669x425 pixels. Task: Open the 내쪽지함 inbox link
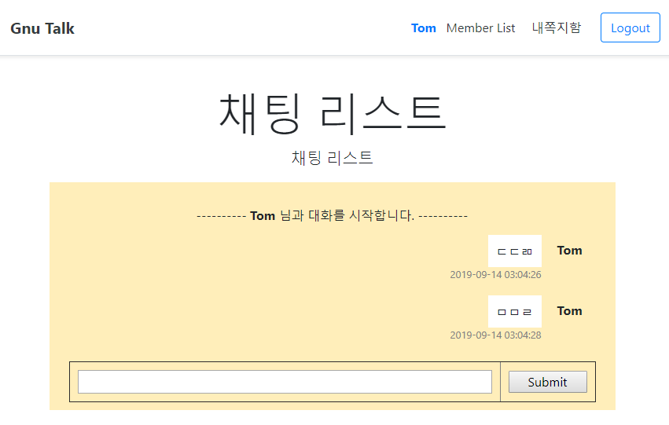[557, 28]
